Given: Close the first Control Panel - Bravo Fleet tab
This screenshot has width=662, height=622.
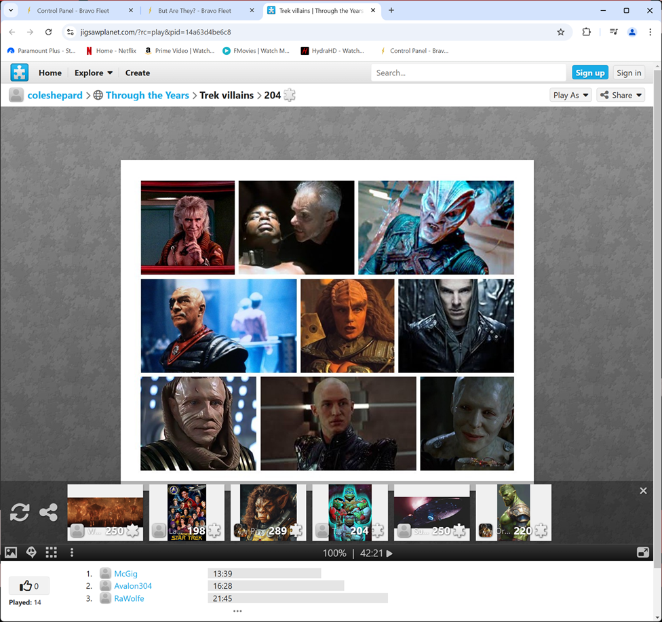Looking at the screenshot, I should [x=131, y=11].
